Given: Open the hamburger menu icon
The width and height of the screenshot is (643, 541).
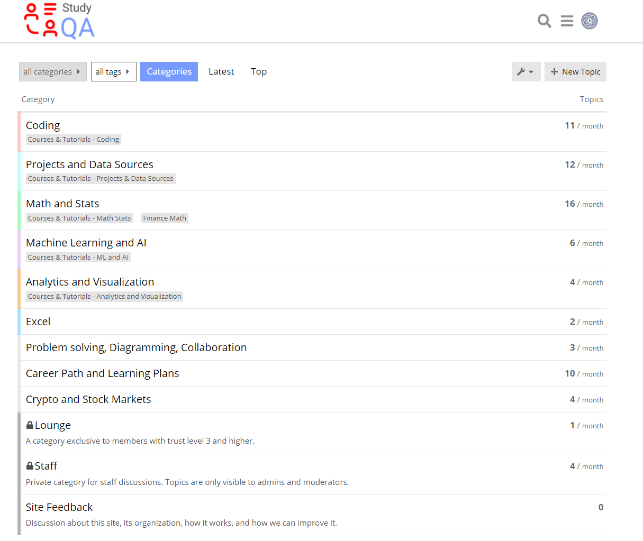Looking at the screenshot, I should coord(567,21).
